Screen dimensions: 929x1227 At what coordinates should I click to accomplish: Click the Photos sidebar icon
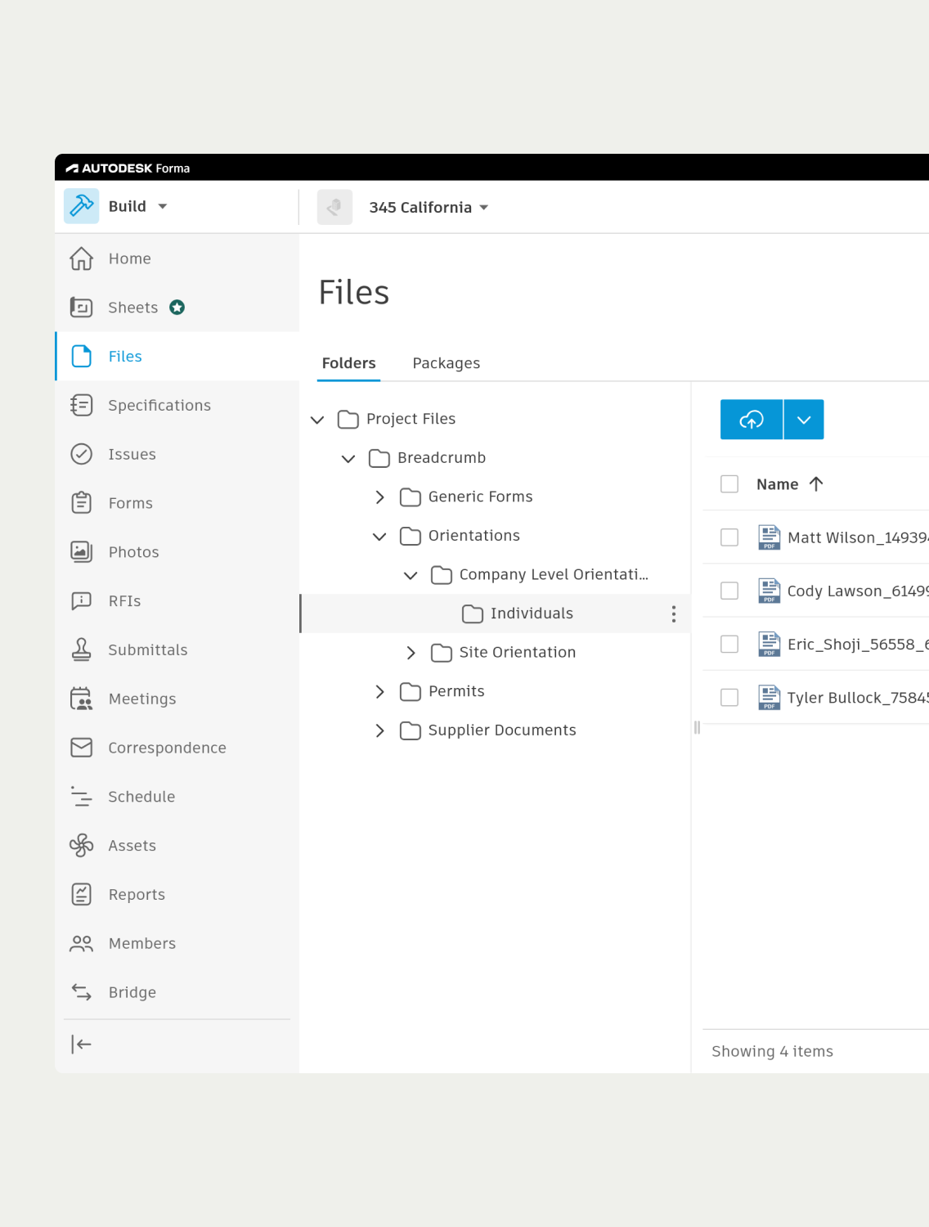tap(82, 552)
